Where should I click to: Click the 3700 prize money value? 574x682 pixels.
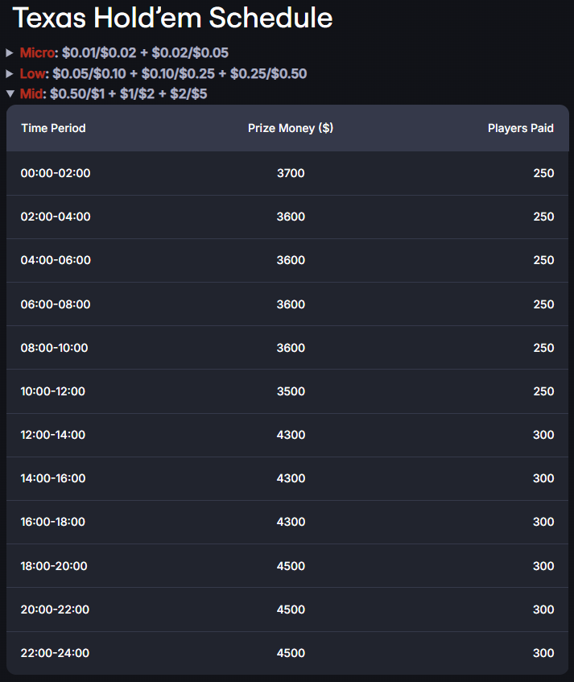[x=291, y=173]
